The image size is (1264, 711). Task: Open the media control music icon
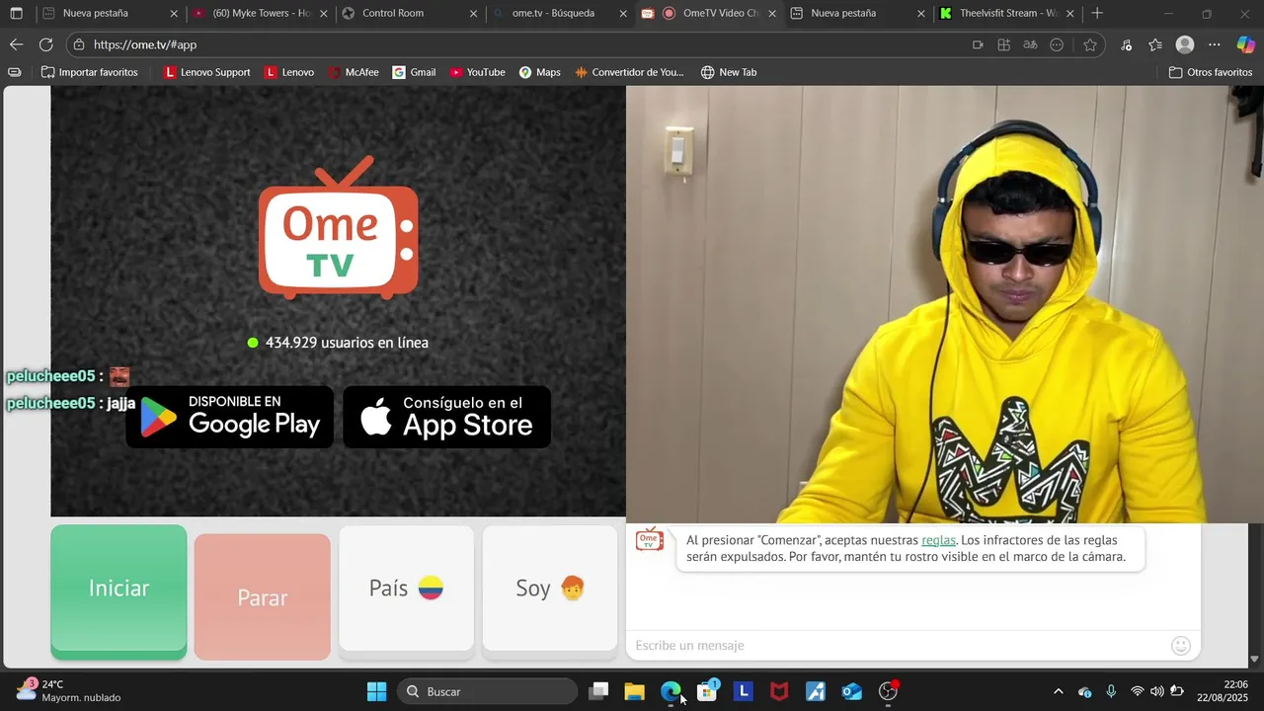tap(1127, 44)
